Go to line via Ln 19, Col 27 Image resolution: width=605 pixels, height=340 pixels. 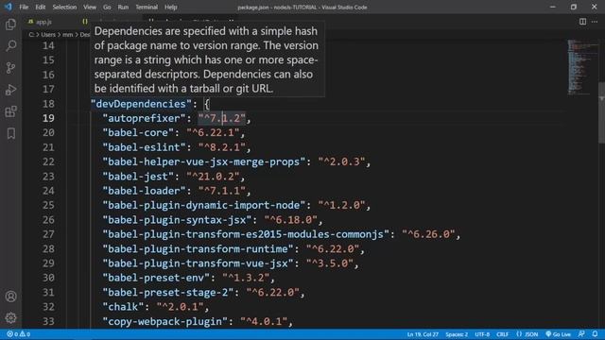(x=423, y=334)
